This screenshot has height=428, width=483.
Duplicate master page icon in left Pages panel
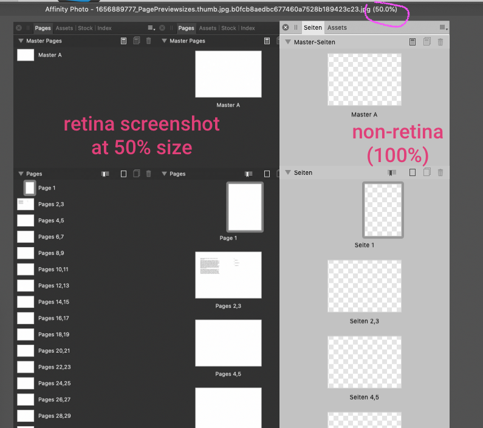tap(137, 41)
